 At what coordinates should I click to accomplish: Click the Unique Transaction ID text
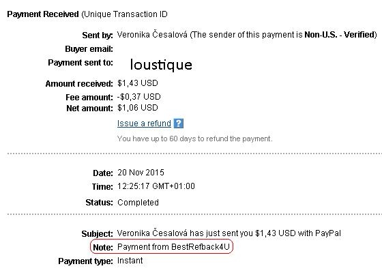click(124, 14)
